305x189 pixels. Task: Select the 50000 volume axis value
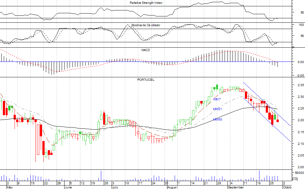pos(299,173)
